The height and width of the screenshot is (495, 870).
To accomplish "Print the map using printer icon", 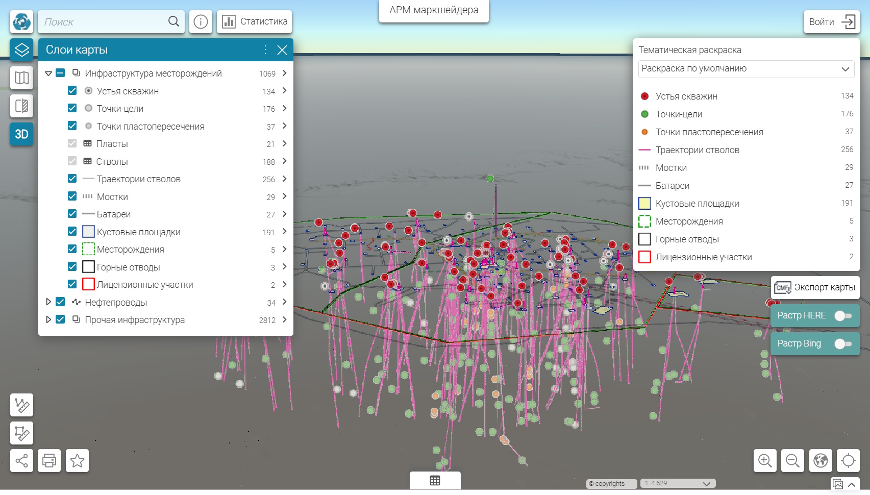I will pos(49,461).
